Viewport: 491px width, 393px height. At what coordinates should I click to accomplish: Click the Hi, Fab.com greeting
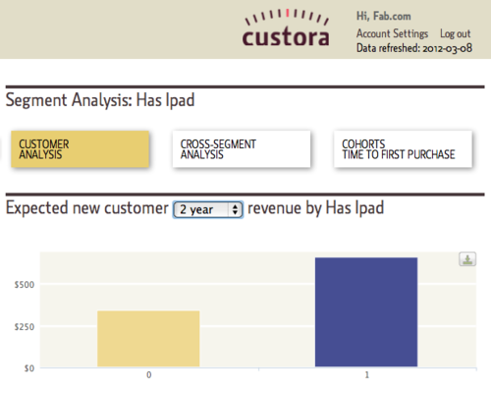[384, 16]
